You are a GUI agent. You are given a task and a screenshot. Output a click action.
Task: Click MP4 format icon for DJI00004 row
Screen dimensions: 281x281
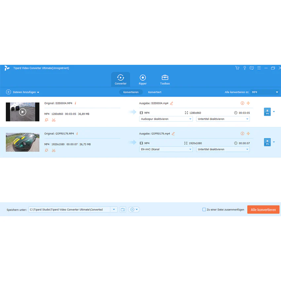[267, 112]
